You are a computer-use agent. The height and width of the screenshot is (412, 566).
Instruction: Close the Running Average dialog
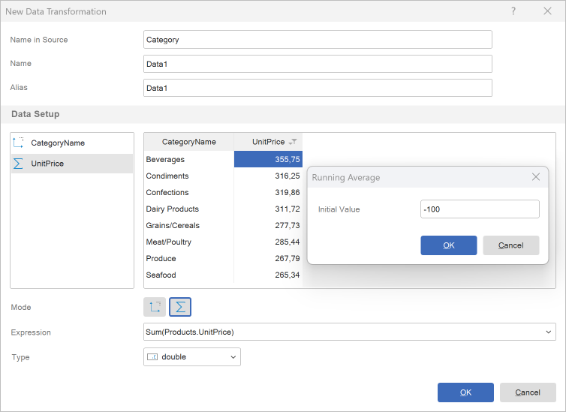(x=536, y=177)
